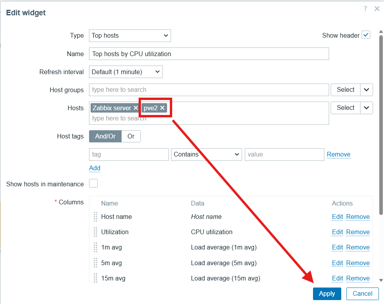Click the Add tag link
Image resolution: width=384 pixels, height=304 pixels.
click(95, 168)
